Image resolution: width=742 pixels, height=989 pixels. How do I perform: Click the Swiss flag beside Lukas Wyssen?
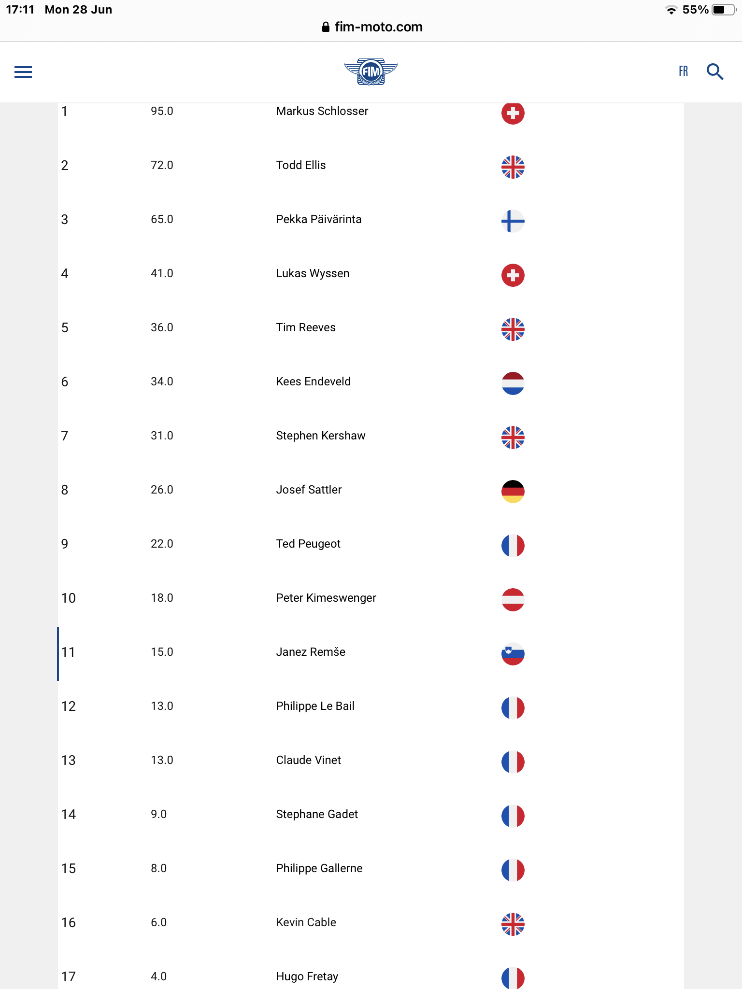click(x=513, y=275)
